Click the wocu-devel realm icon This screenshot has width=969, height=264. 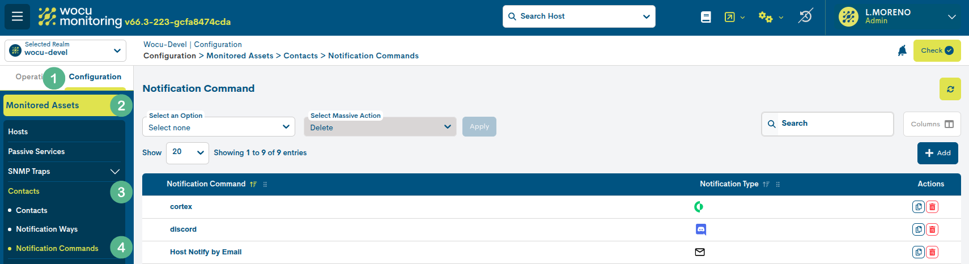pyautogui.click(x=15, y=50)
